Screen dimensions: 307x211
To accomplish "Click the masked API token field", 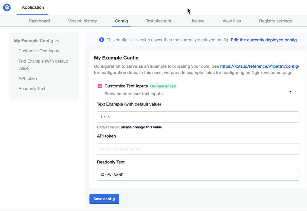I will (x=198, y=149).
